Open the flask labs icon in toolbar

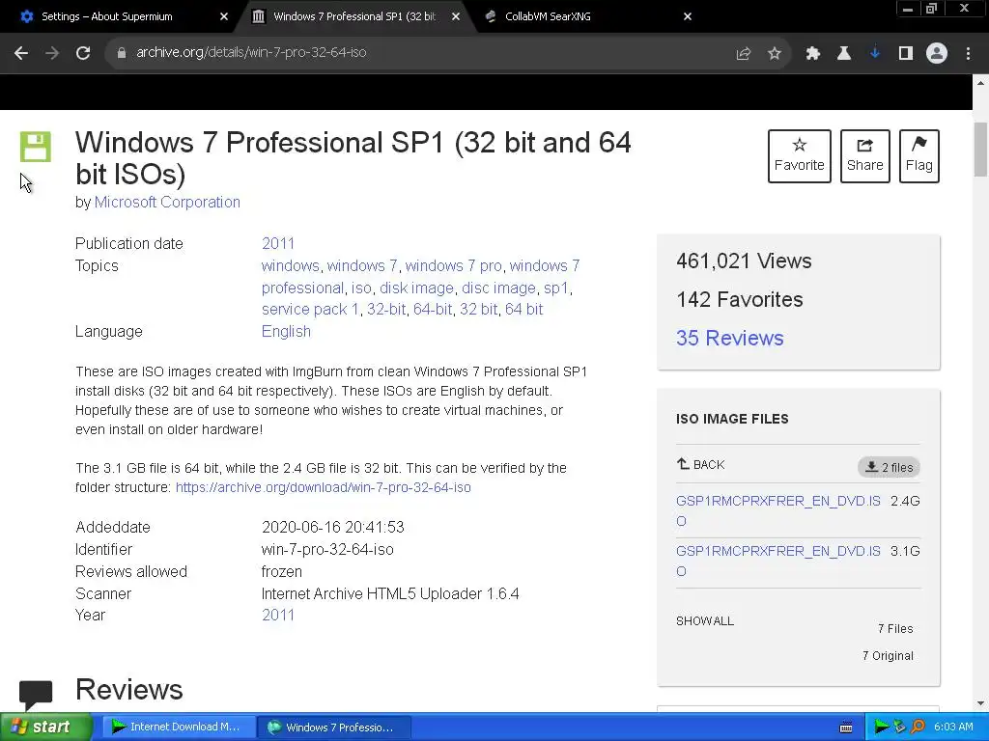(844, 54)
